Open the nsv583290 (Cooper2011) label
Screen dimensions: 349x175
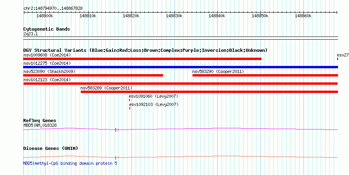point(218,71)
